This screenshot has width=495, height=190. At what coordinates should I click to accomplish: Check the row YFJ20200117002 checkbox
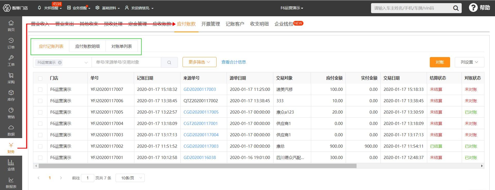coord(40,146)
